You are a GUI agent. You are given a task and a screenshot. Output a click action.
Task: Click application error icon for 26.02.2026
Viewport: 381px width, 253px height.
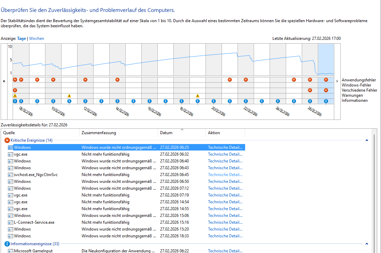310,80
